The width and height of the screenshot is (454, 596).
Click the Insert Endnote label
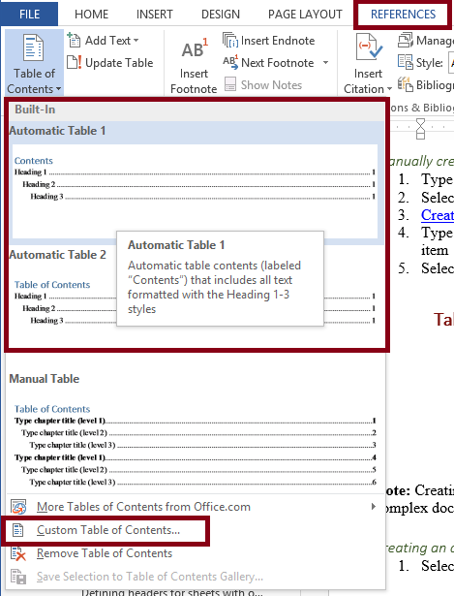278,41
